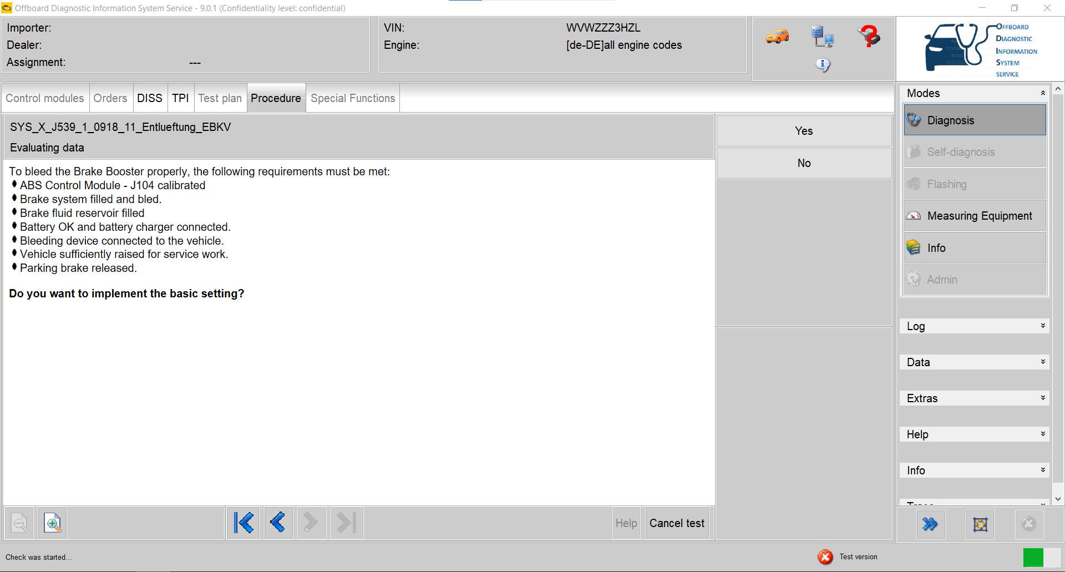Open the TPI tab
1065x572 pixels.
180,98
